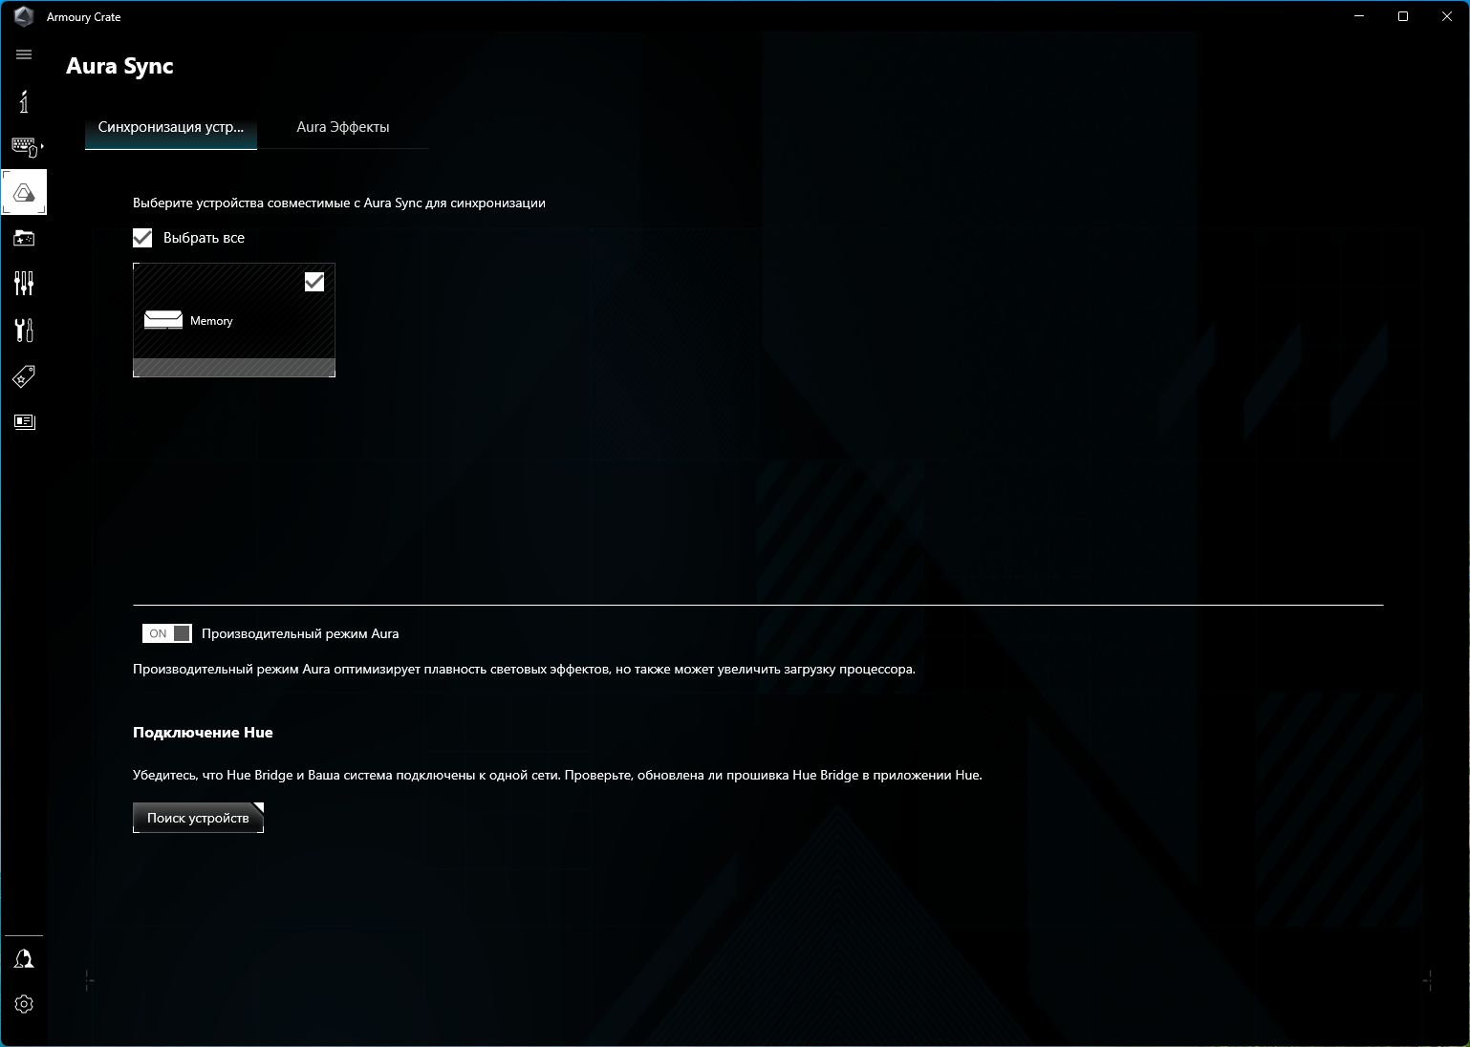Minimize the Armoury Crate window

click(1359, 16)
